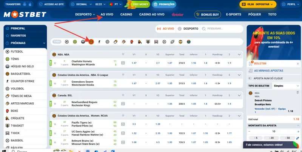Open the CASINO menu item
The image size is (302, 152).
(126, 14)
